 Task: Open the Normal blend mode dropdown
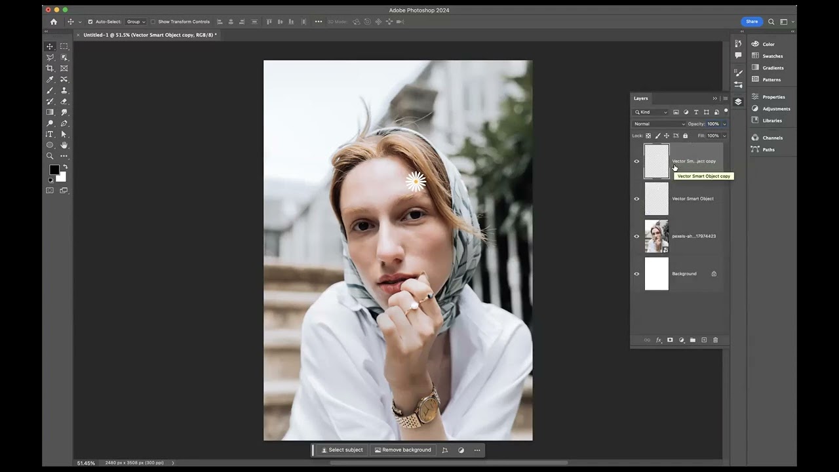coord(659,124)
